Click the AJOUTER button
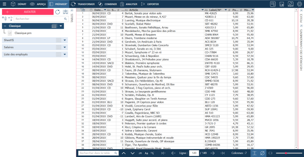The height and width of the screenshot is (157, 304). click(x=28, y=12)
